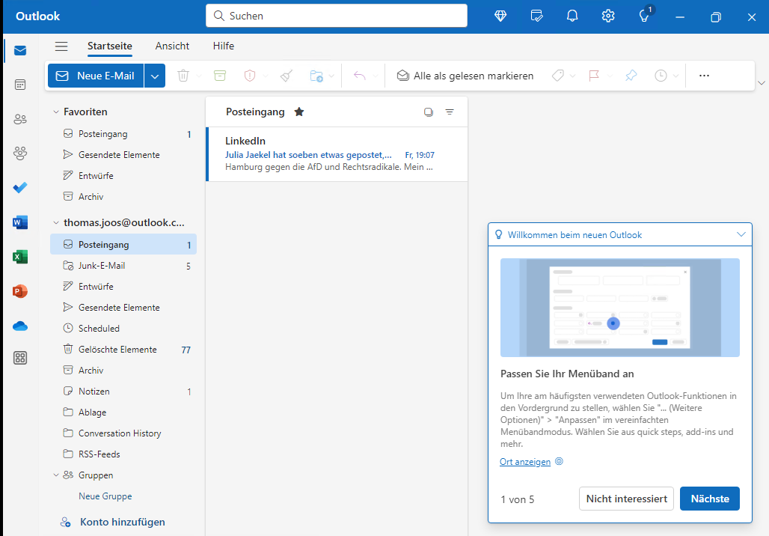This screenshot has height=536, width=769.
Task: Open the Hilfe menu
Action: [x=223, y=46]
